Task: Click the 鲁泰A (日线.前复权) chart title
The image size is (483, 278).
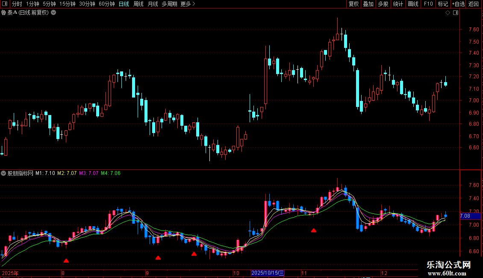Action: coord(25,13)
